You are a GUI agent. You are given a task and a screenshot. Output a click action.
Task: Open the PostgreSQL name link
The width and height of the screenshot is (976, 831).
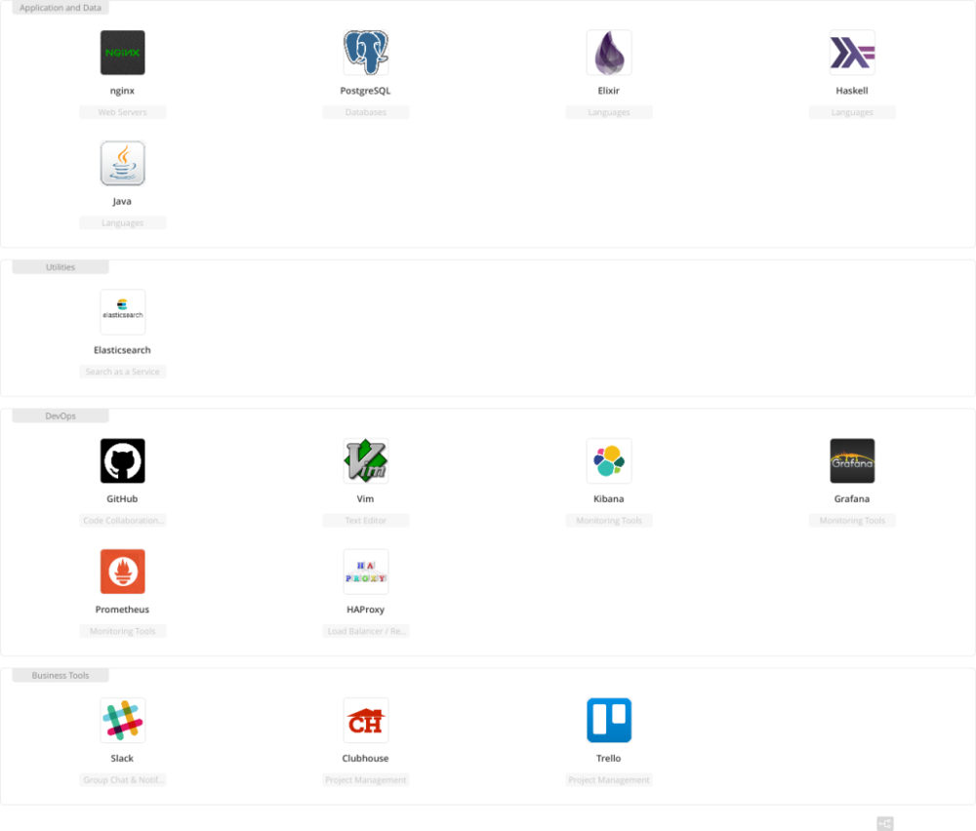(x=365, y=91)
